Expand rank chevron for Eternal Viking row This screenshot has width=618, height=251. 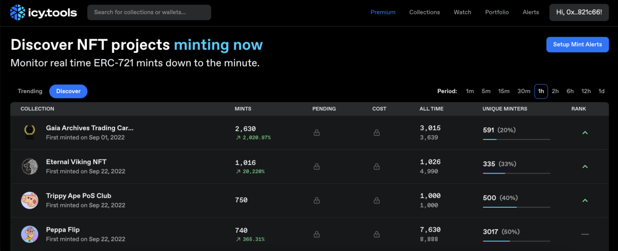[x=585, y=166]
